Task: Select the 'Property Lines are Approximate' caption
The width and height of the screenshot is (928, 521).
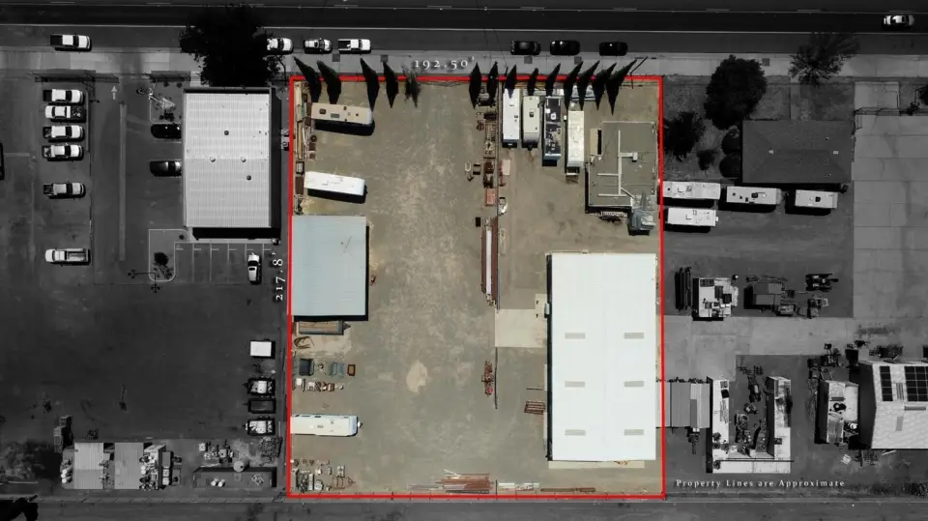Action: click(x=760, y=483)
